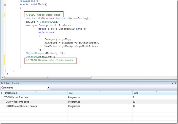The width and height of the screenshot is (178, 124).
Task: Sort tasks by the File column header
Action: pos(100,93)
